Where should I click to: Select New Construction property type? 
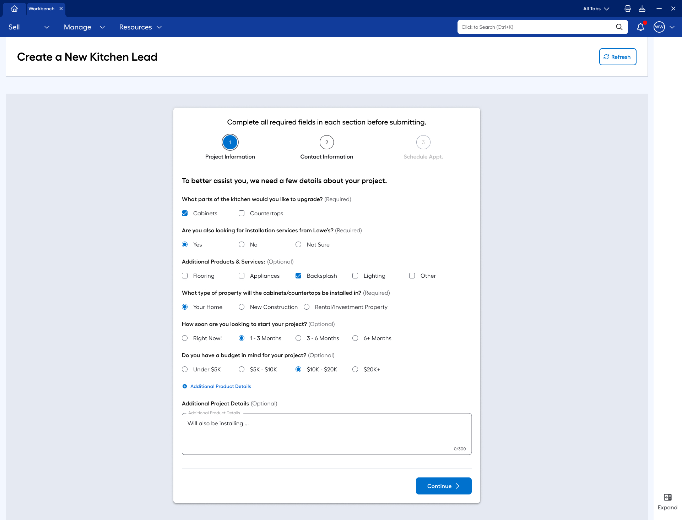[x=242, y=307]
